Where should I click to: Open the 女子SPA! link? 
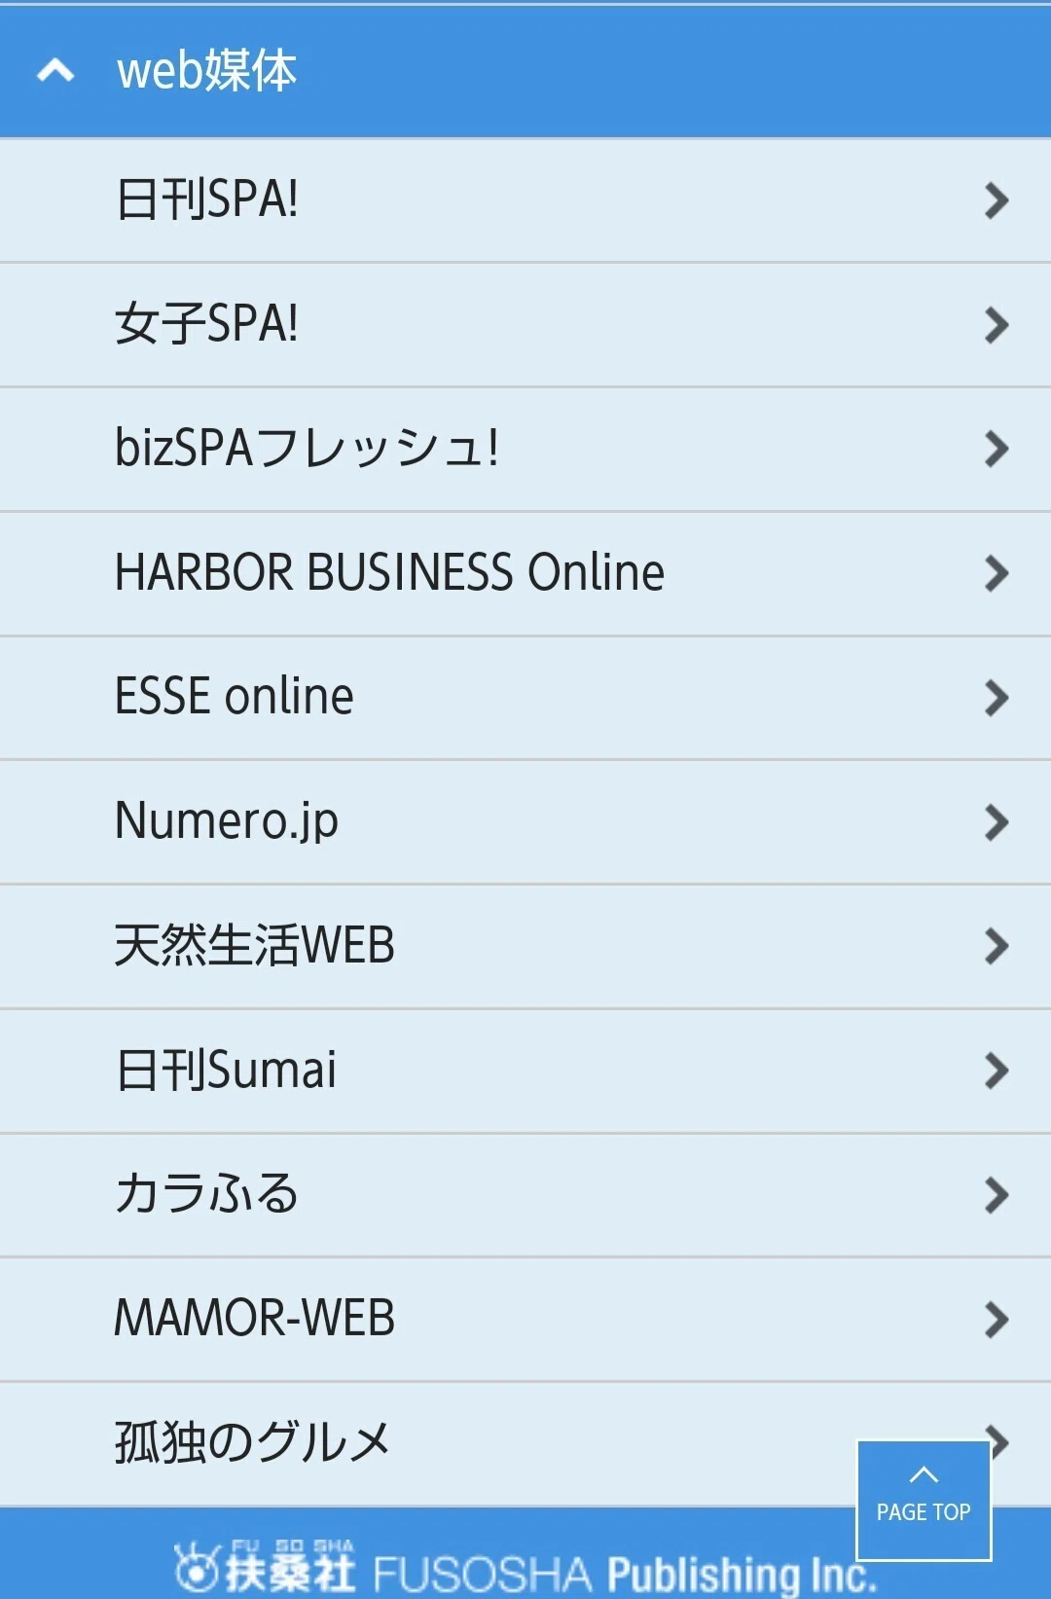tap(525, 325)
